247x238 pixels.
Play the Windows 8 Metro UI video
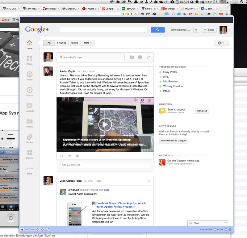(x=105, y=124)
